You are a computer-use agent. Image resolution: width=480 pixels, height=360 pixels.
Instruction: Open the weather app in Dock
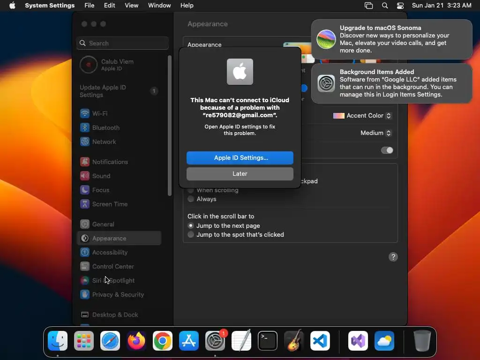click(384, 341)
